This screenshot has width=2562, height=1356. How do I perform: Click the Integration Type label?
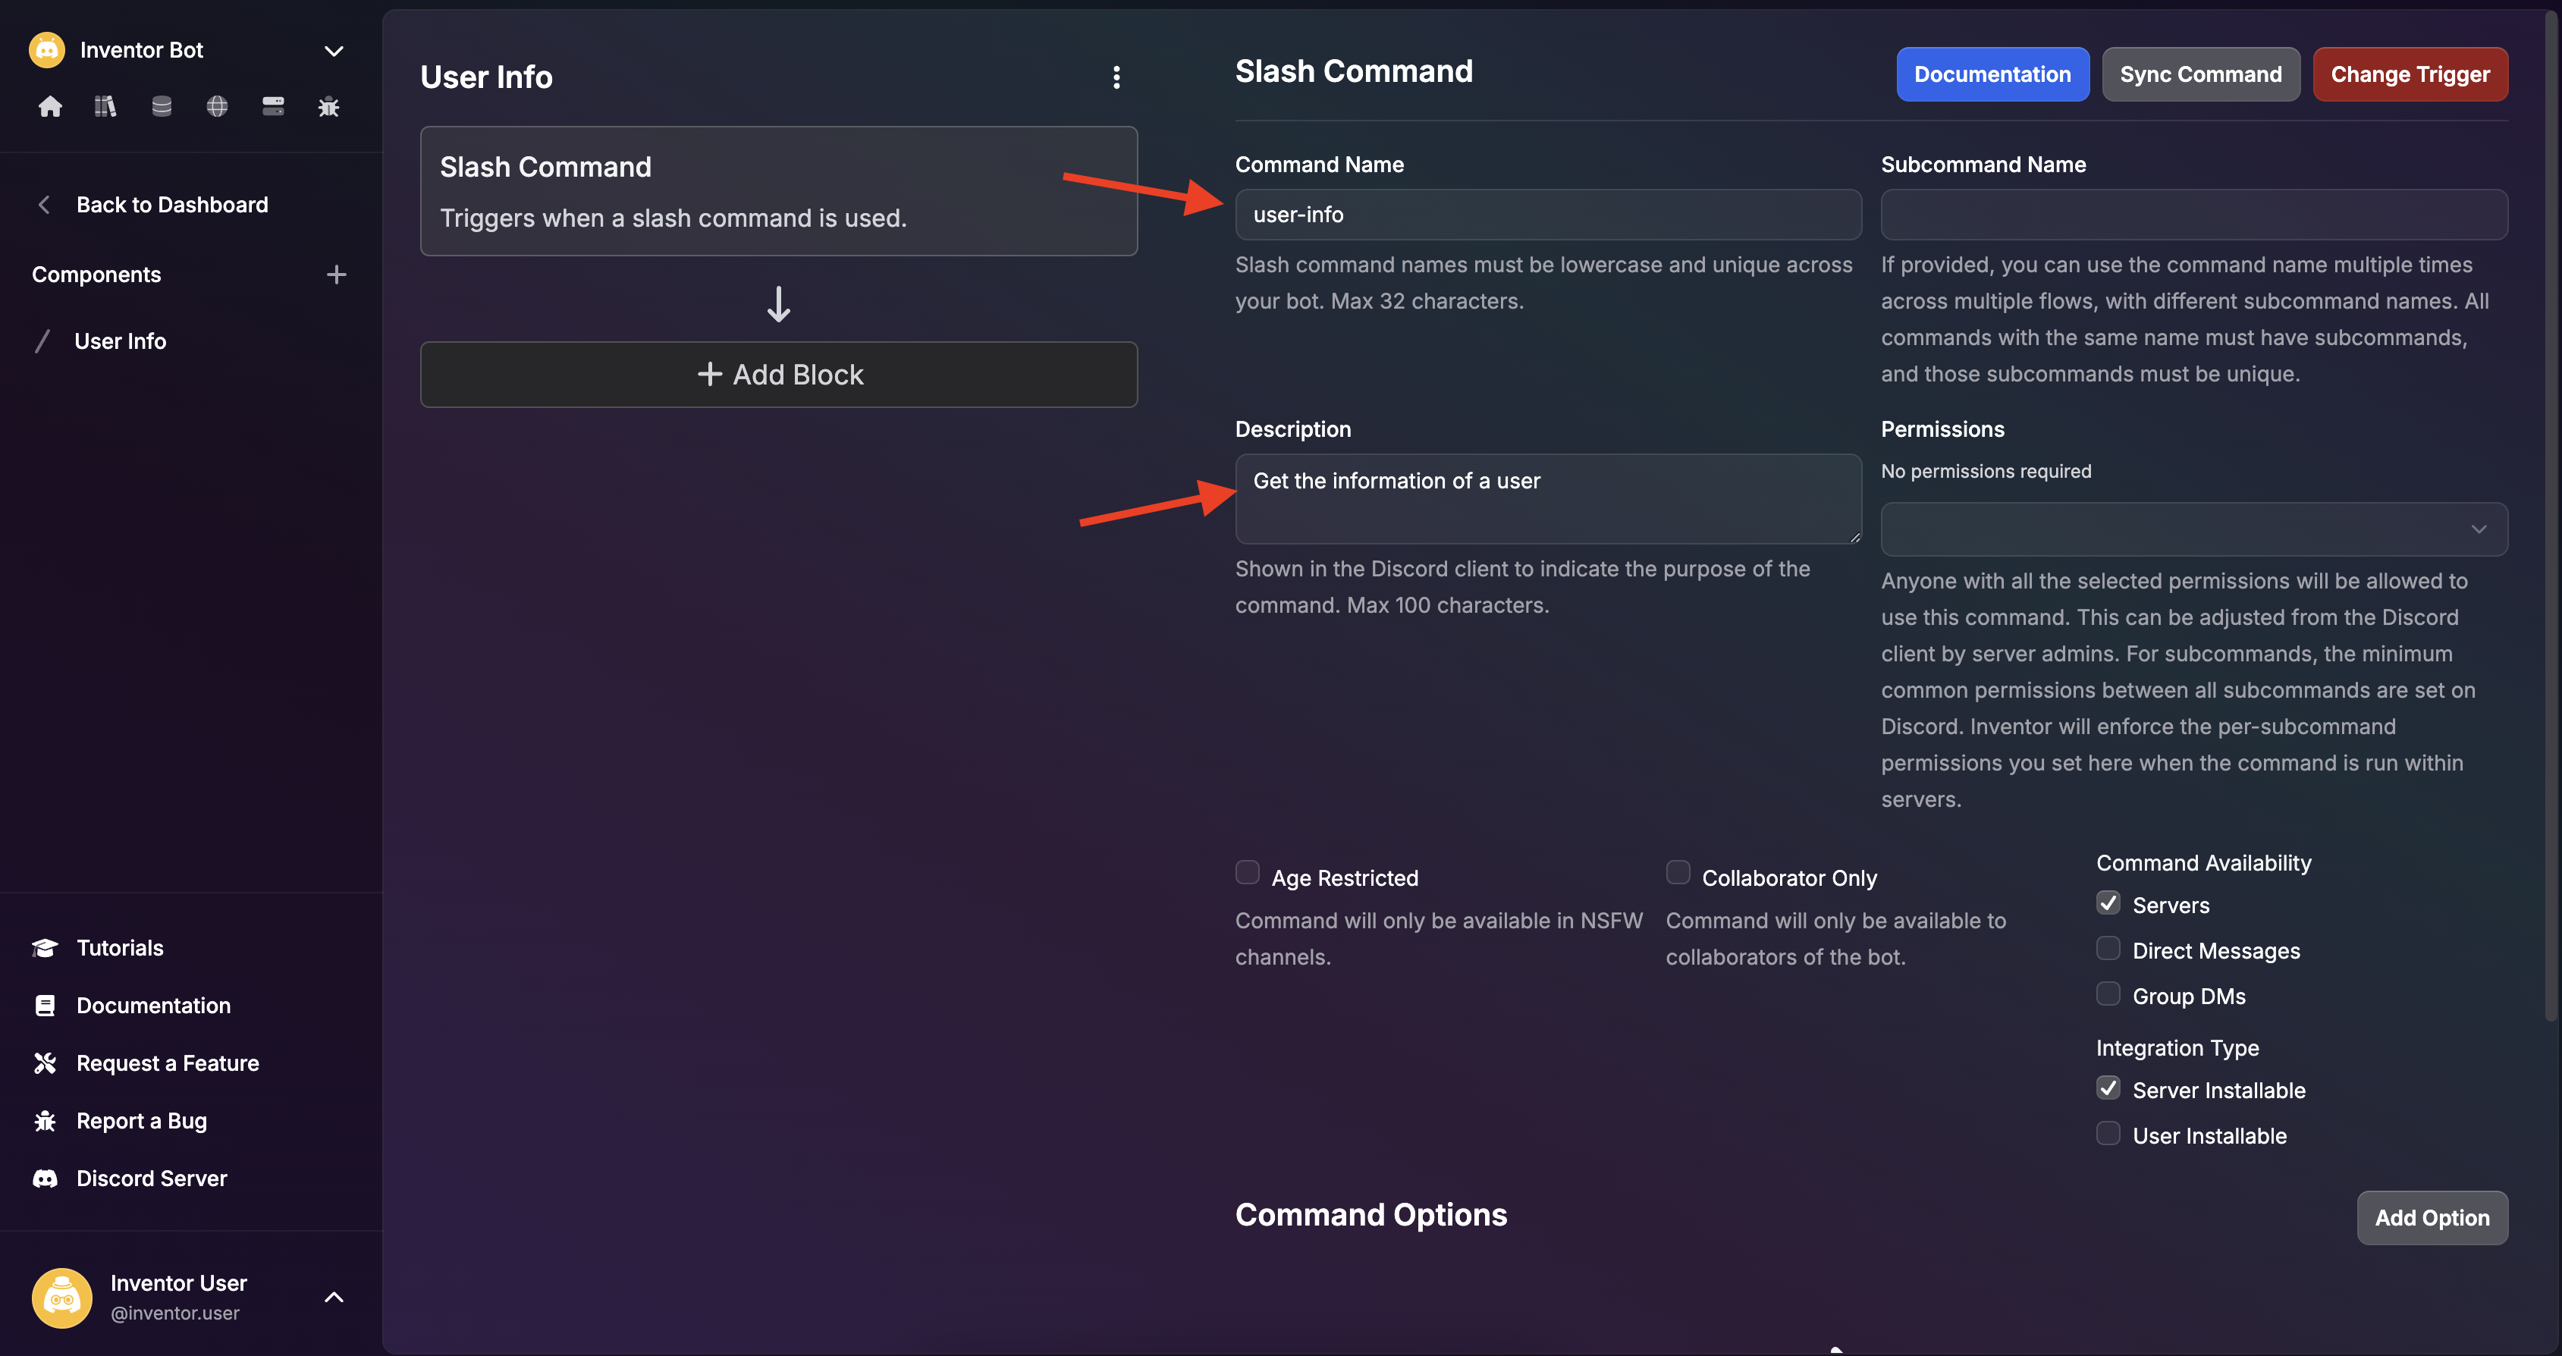click(x=2178, y=1049)
